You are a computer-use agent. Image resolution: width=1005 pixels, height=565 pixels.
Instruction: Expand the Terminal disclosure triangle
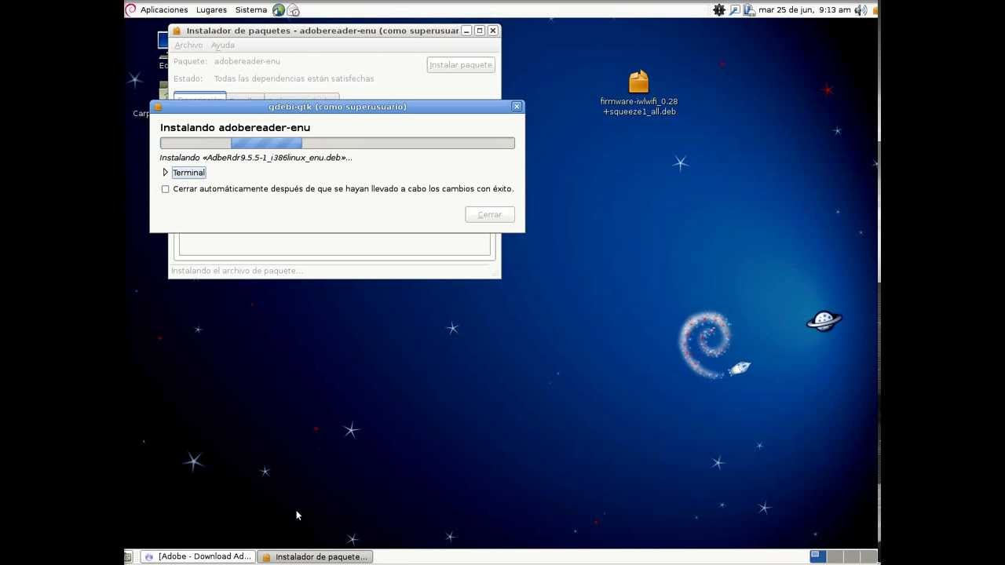pos(165,173)
